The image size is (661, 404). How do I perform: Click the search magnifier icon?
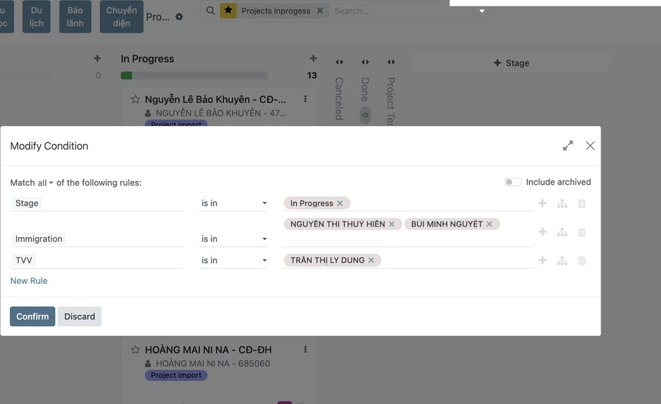[x=211, y=11]
